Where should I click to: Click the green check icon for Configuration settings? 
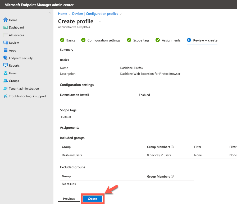point(83,40)
